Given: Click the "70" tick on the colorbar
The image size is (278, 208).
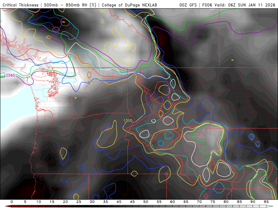Looking at the screenshot, I should point(199,202).
